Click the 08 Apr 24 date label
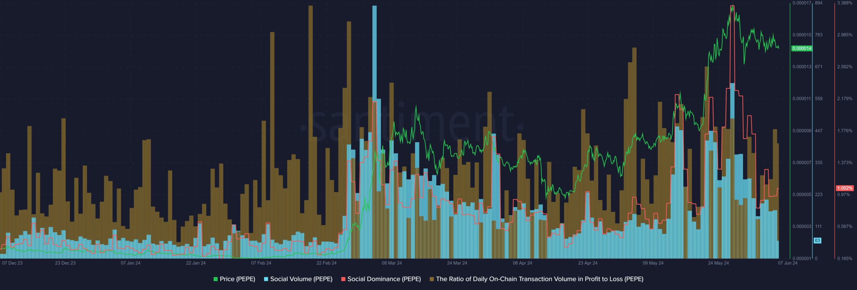 coord(522,263)
